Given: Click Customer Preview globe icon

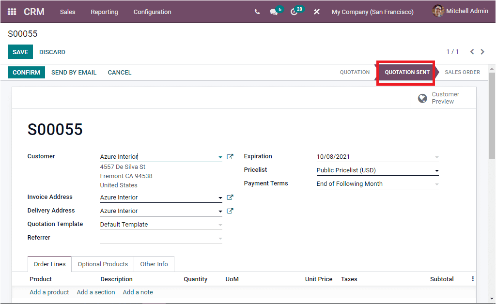Looking at the screenshot, I should (422, 98).
